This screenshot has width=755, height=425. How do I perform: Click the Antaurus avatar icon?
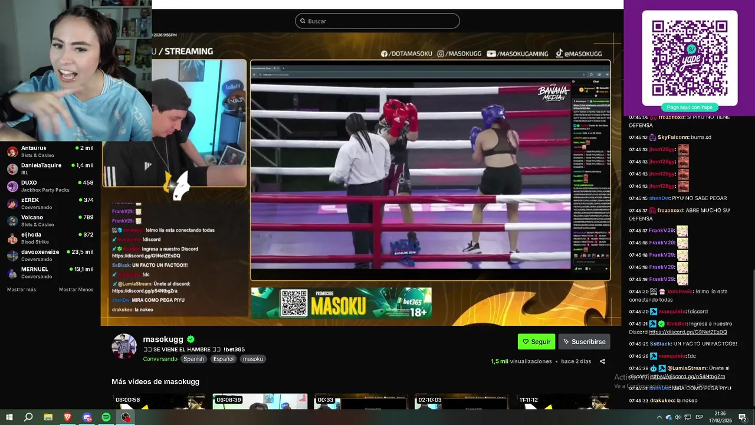tap(12, 152)
